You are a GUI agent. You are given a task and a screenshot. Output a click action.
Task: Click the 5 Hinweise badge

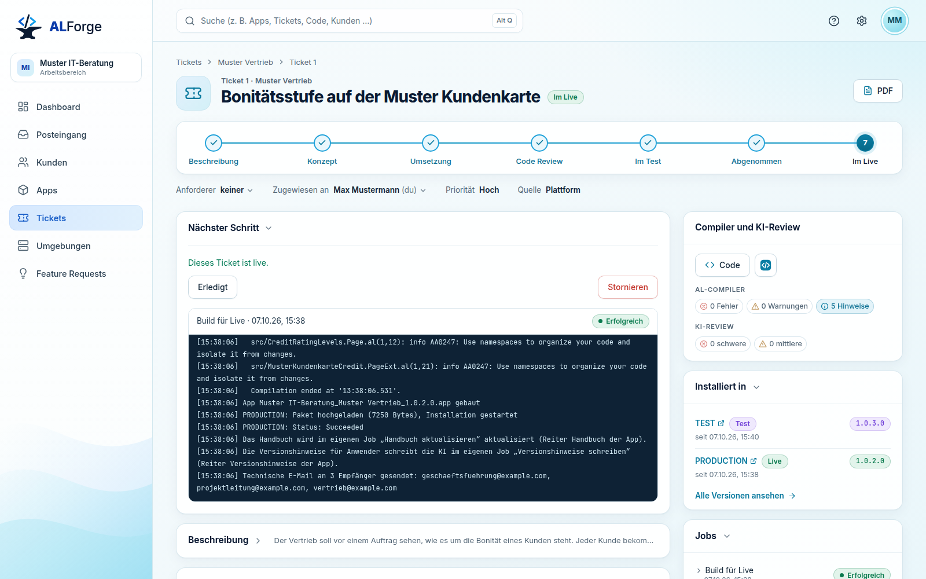(x=845, y=306)
